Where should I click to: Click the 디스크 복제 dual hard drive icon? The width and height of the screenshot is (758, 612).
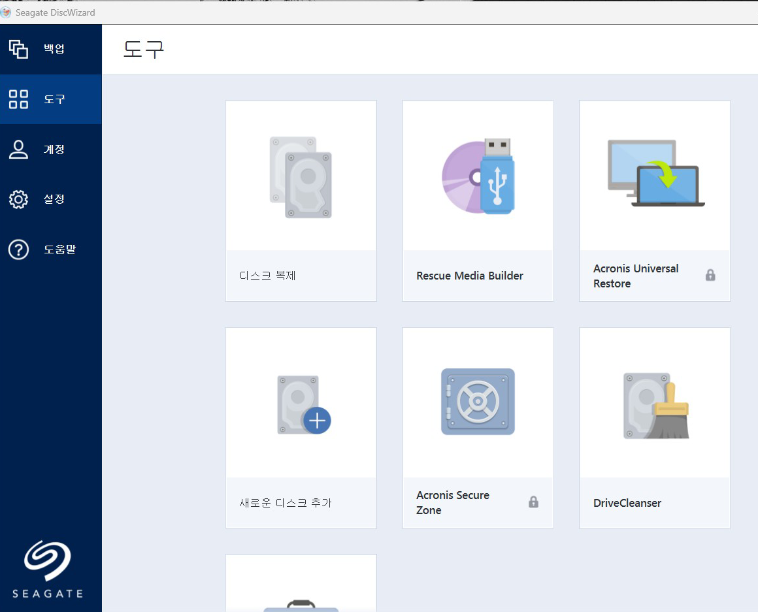[301, 177]
